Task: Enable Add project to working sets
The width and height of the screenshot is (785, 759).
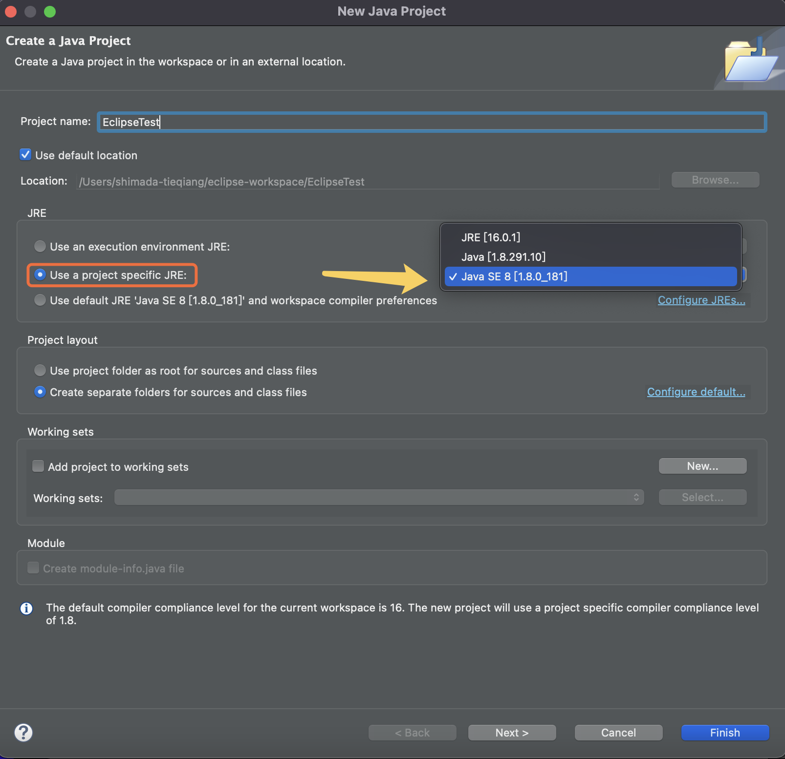Action: coord(38,466)
